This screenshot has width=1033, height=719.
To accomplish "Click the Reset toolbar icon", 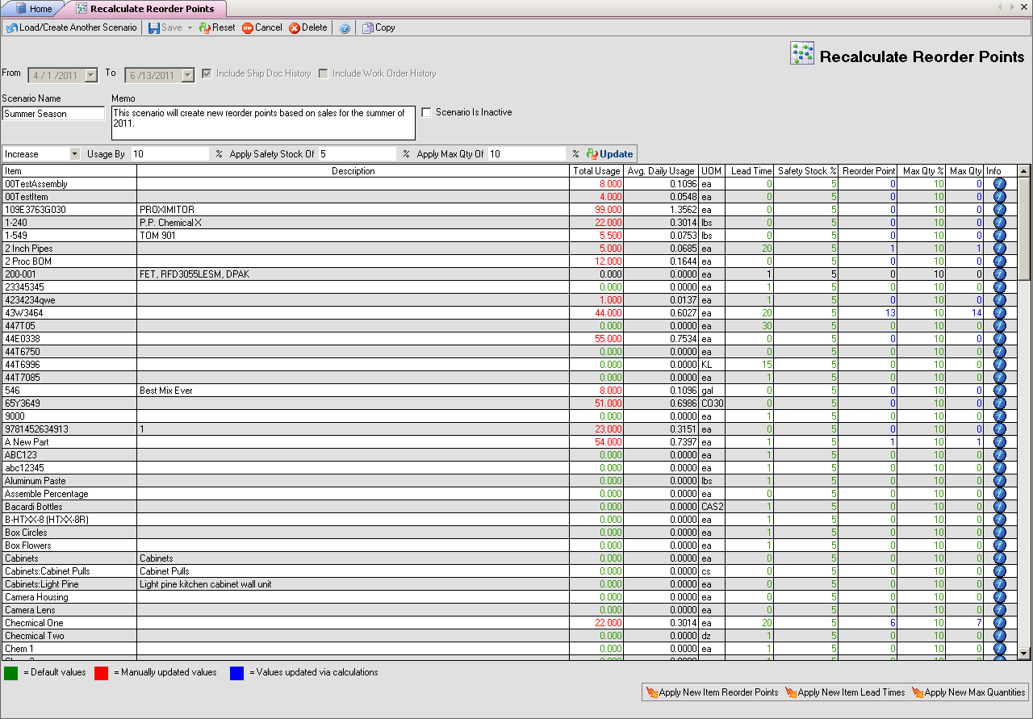I will [x=205, y=27].
